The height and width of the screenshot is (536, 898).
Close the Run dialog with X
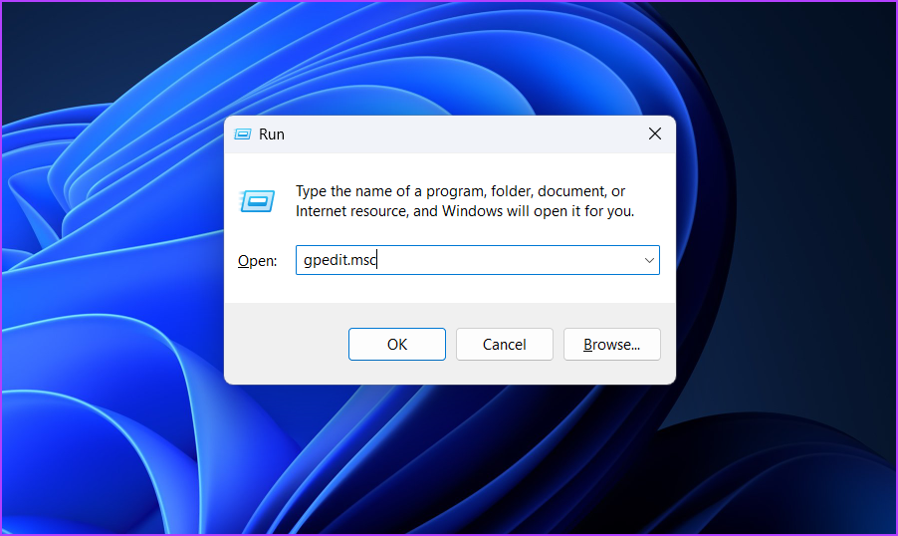pos(655,134)
